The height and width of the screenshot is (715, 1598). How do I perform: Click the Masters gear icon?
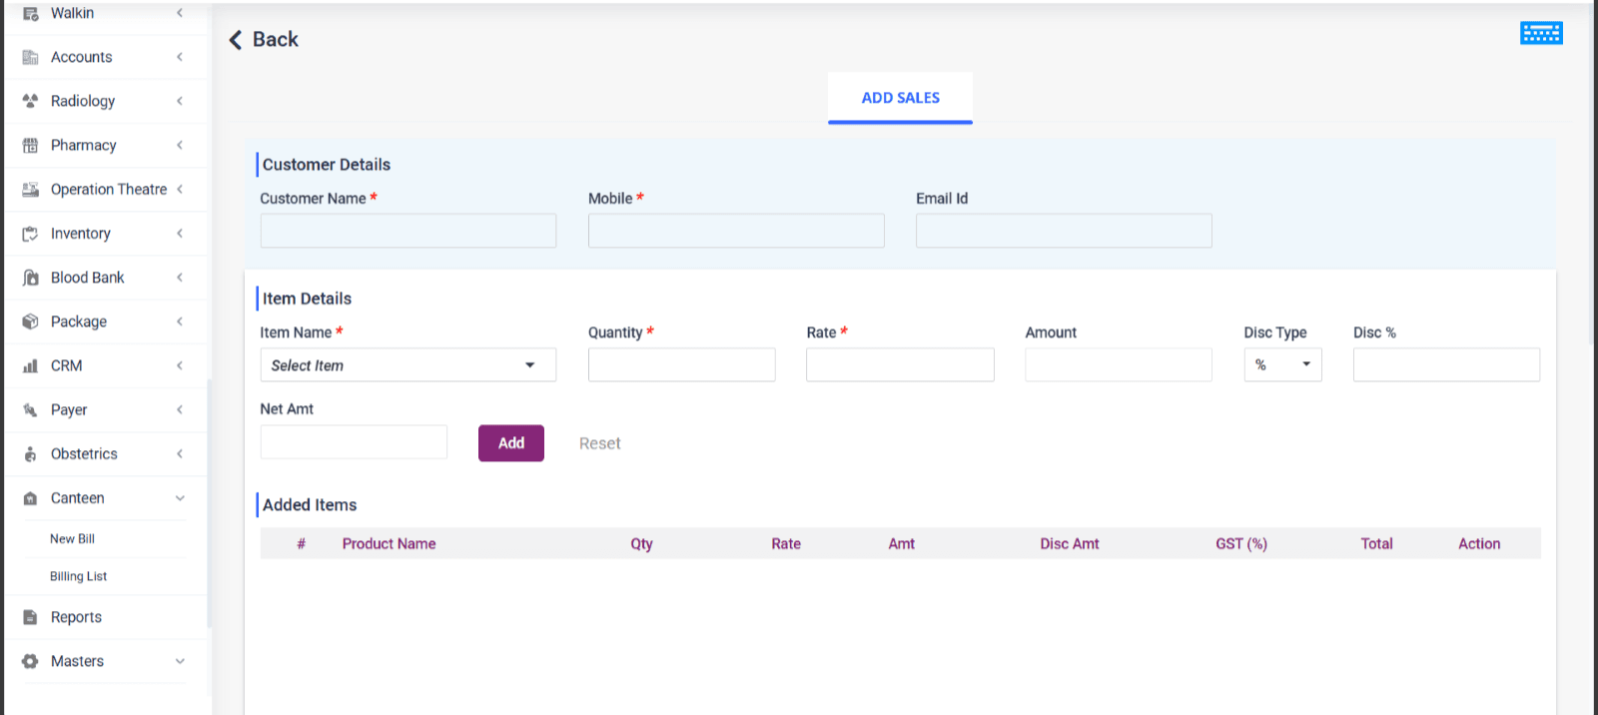30,661
